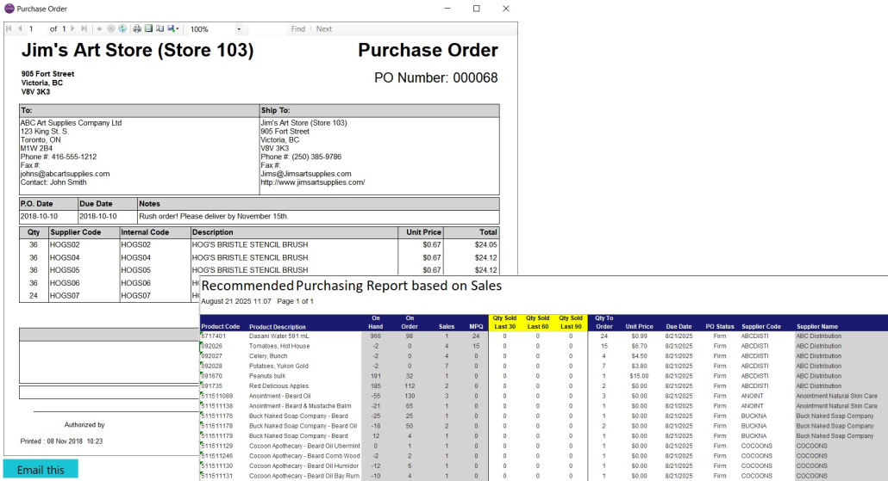The image size is (888, 481).
Task: Stop report rendering
Action: coord(111,29)
